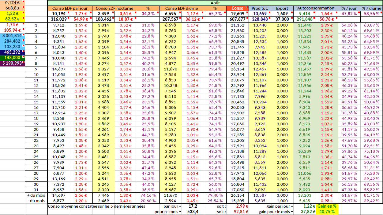Viewport: 383px width, 215px height.
Task: Select the yellow '40,75 %' result cell
Action: click(327, 212)
